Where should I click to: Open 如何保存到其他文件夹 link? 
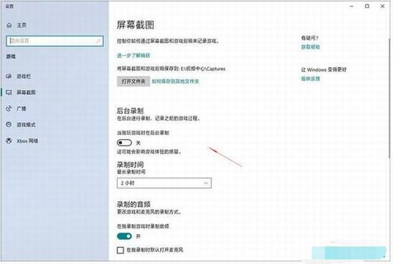[176, 81]
